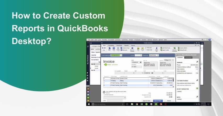Toggle the Email Later checkbox
The width and height of the screenshot is (223, 116).
point(146,50)
